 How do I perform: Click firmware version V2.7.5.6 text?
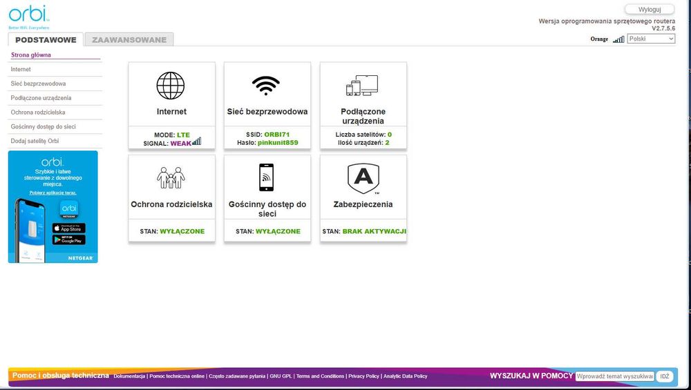click(663, 28)
